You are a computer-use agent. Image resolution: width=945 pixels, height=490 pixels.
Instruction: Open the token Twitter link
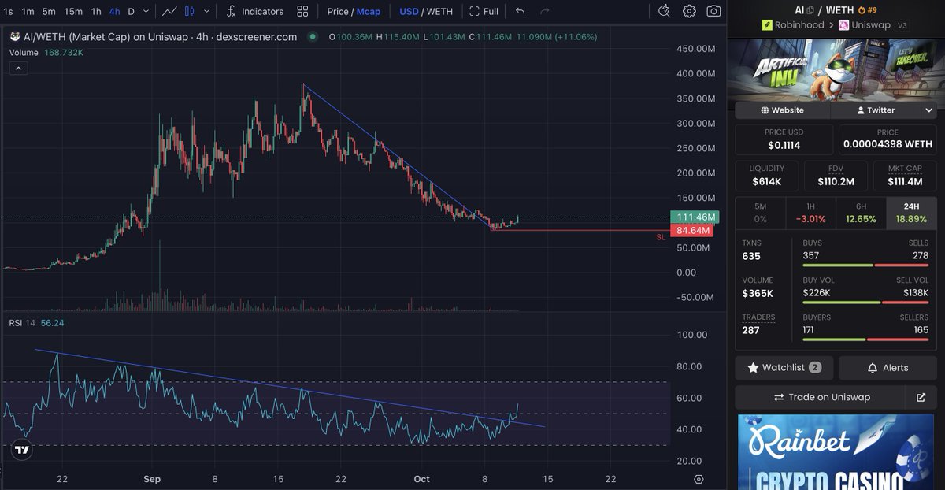(876, 110)
